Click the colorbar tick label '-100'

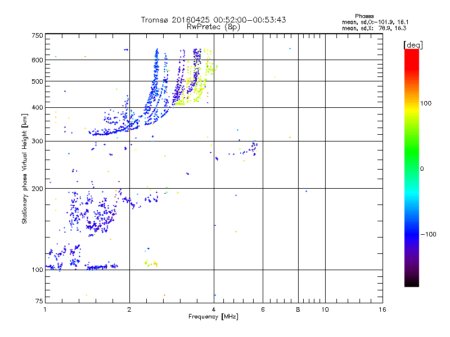click(429, 234)
